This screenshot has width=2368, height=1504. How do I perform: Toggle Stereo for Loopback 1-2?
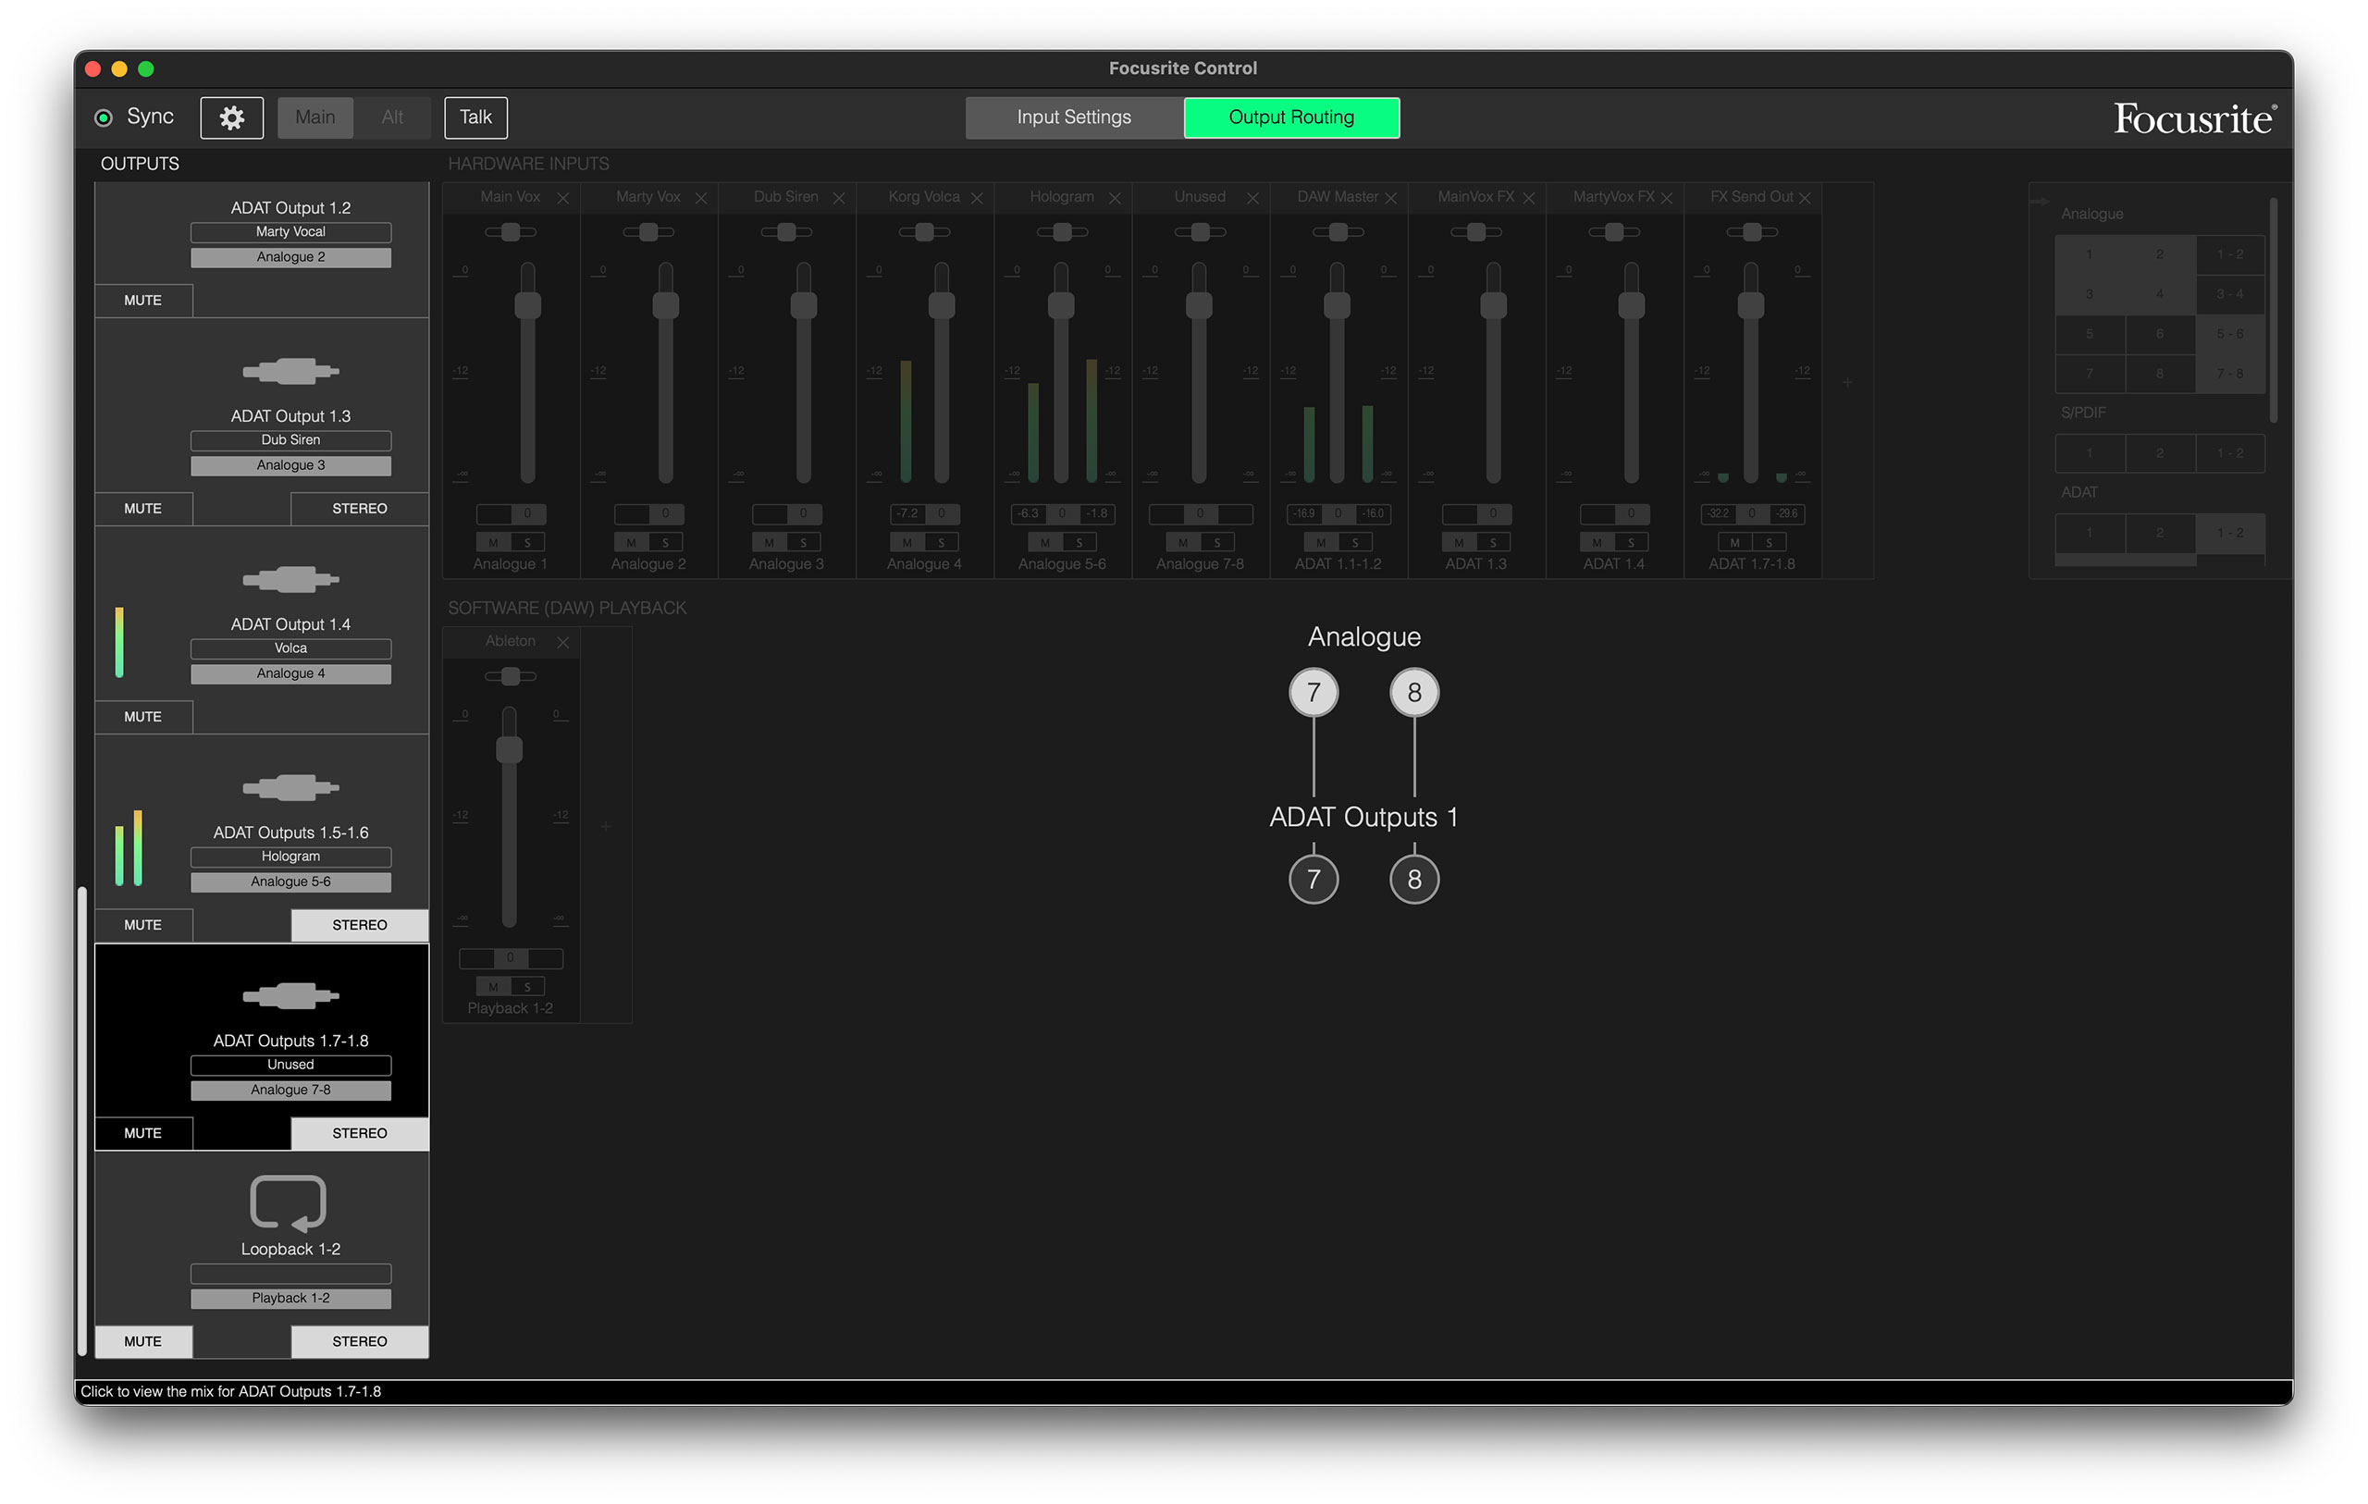[x=360, y=1342]
